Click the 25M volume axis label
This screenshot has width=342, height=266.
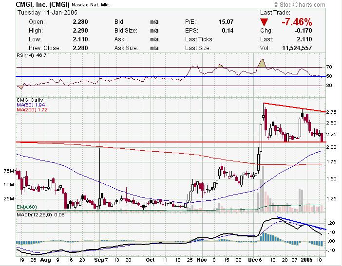coord(9,198)
